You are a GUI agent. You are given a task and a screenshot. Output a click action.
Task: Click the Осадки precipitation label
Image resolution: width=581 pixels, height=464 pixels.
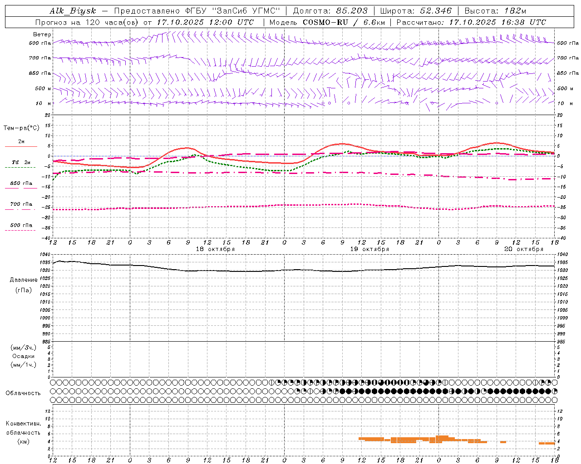pos(24,356)
